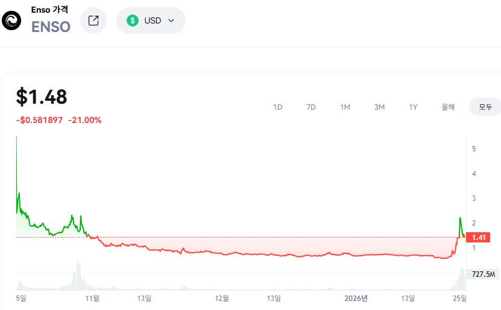Click the chevron beside USD
This screenshot has height=310, width=501.
(171, 21)
